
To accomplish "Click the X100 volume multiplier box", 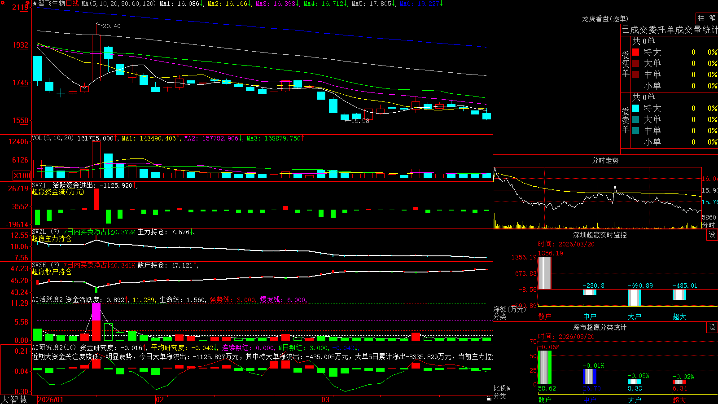I will point(22,176).
